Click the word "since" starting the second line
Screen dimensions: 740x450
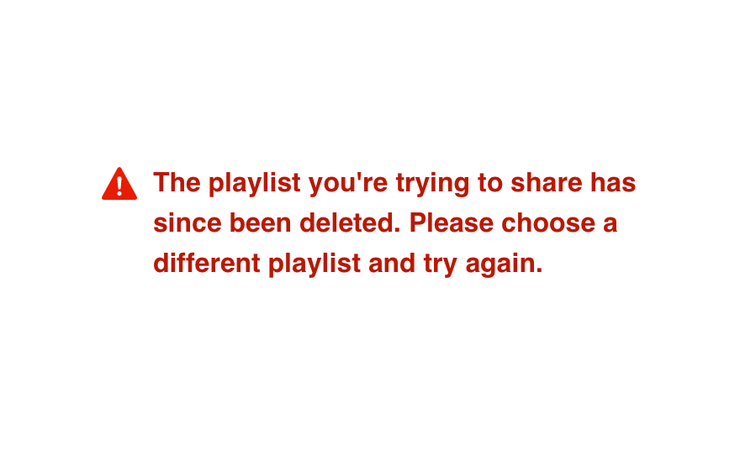[188, 222]
